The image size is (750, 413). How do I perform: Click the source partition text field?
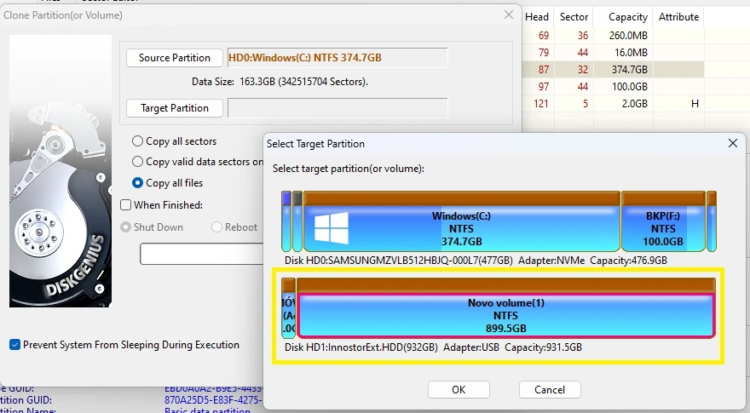tap(337, 58)
